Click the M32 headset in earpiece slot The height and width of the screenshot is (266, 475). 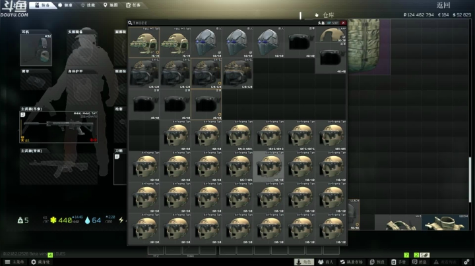coord(36,50)
